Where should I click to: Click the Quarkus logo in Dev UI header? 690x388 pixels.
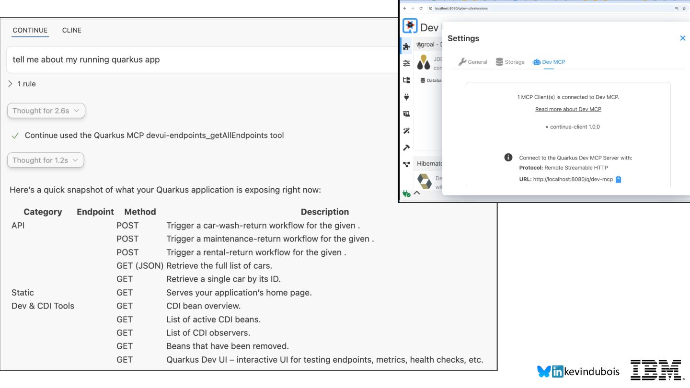(410, 26)
